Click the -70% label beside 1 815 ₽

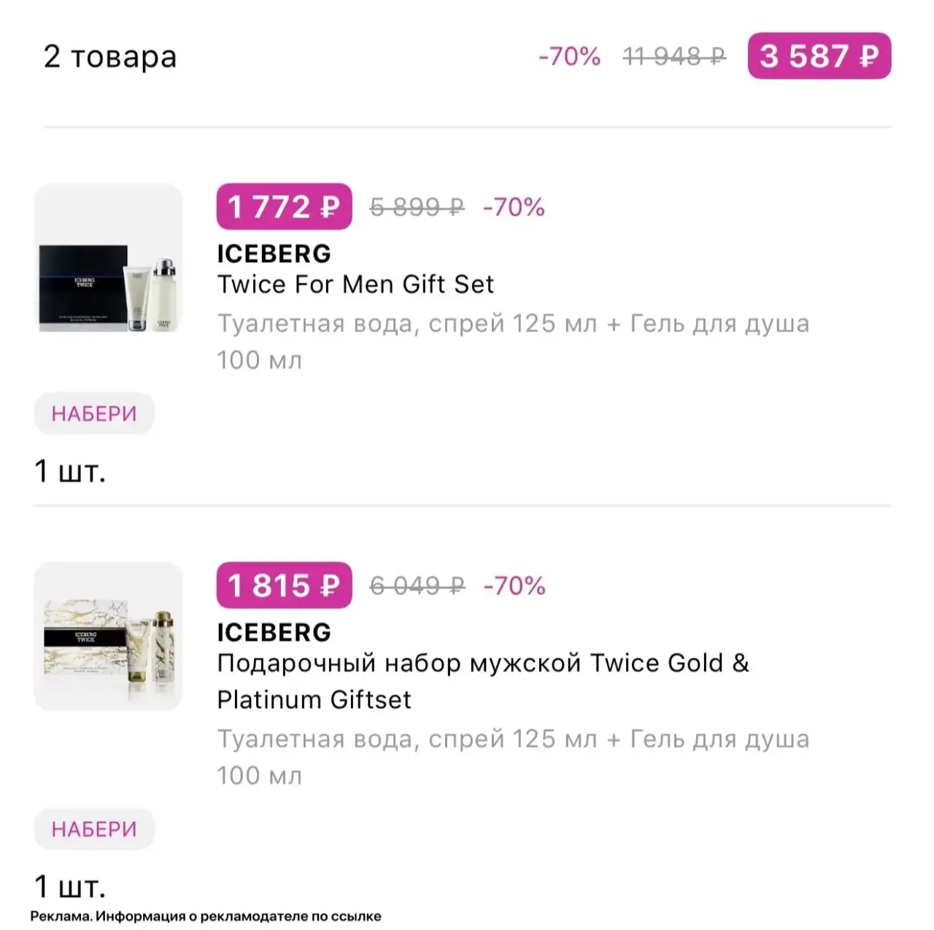(x=514, y=586)
